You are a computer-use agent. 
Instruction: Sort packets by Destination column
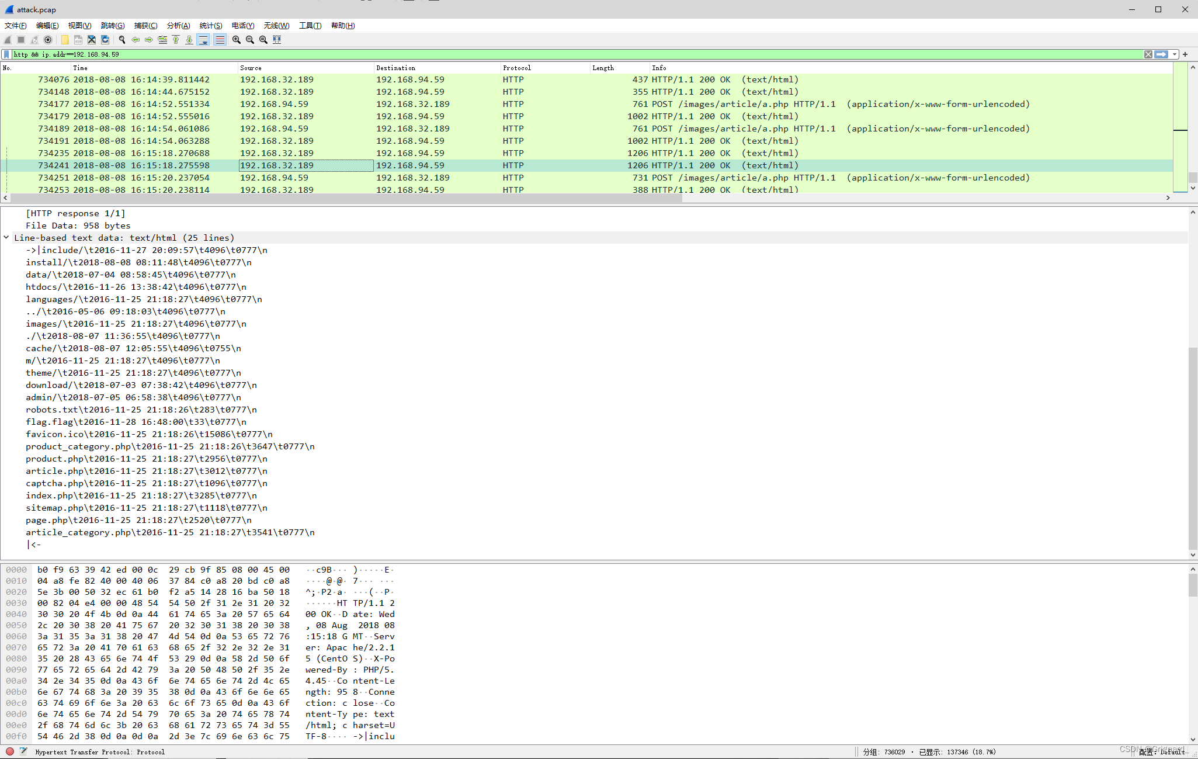click(x=437, y=68)
